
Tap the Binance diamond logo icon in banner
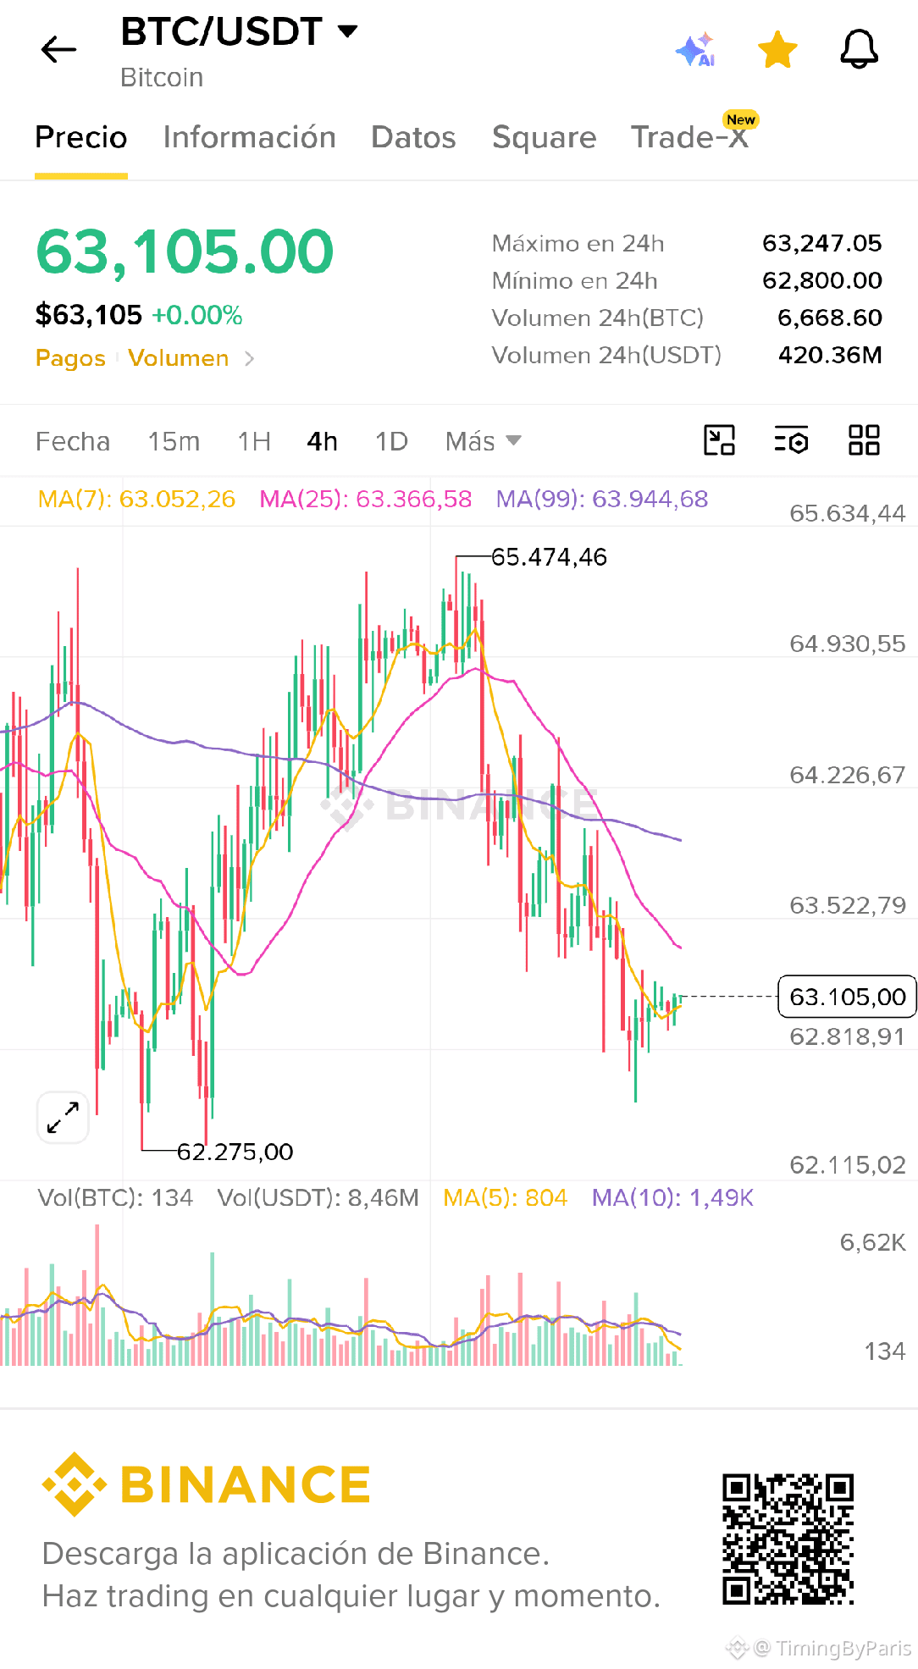click(x=75, y=1484)
